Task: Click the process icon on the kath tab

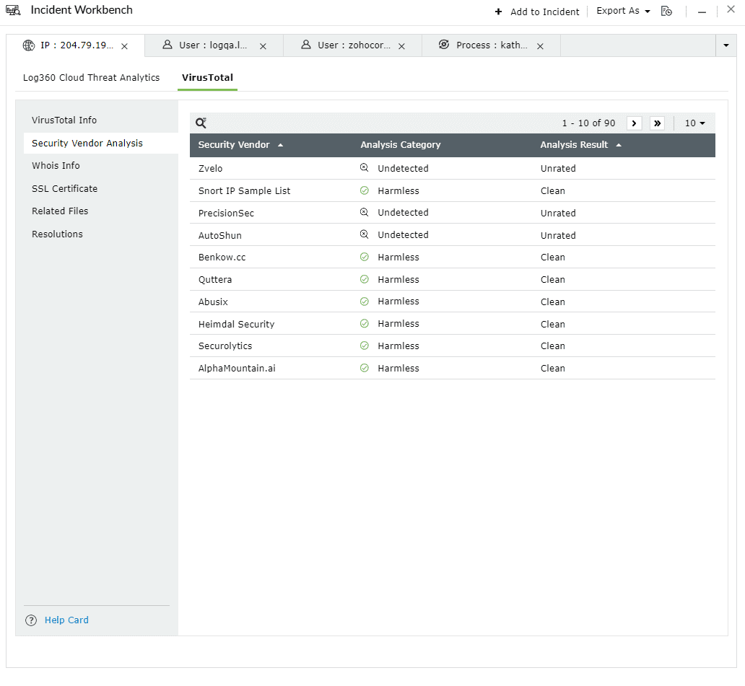Action: click(x=444, y=45)
